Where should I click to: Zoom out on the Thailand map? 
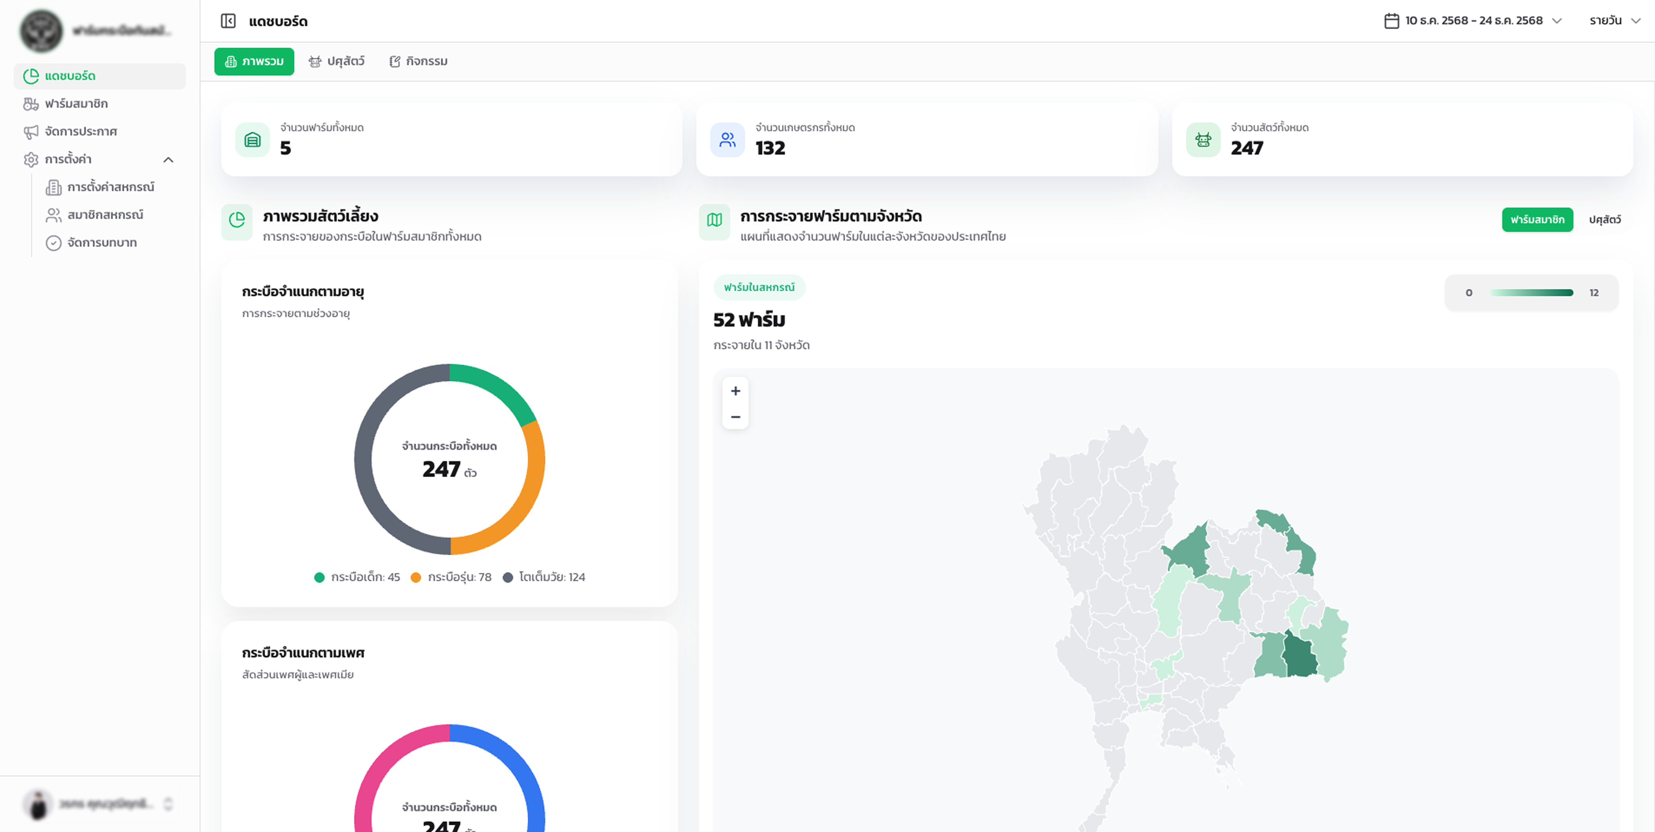735,416
